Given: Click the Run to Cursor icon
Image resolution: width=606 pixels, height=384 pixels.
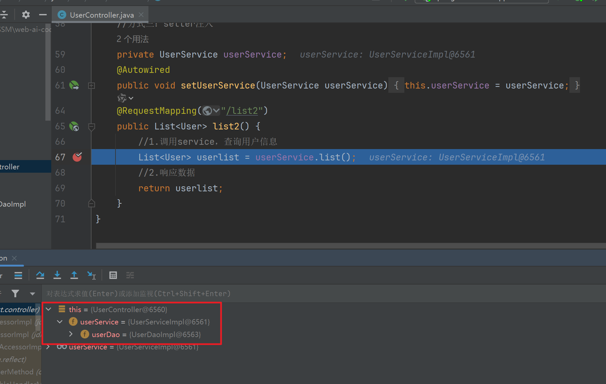Looking at the screenshot, I should (x=91, y=275).
